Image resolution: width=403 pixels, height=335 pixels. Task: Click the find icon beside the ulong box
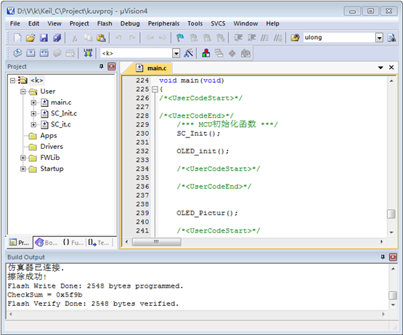[391, 38]
